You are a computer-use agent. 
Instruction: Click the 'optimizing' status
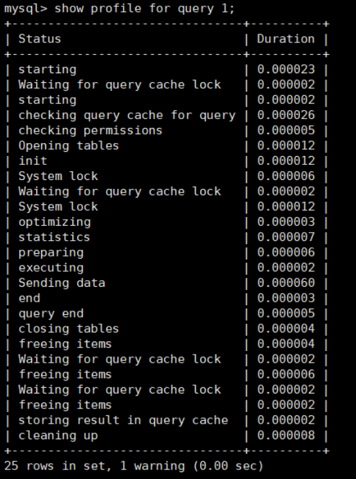coord(55,222)
